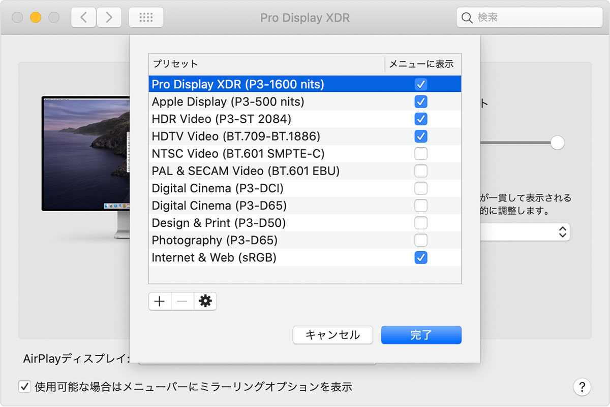Viewport: 610px width, 407px height.
Task: Minimize window with the yellow button
Action: click(35, 18)
